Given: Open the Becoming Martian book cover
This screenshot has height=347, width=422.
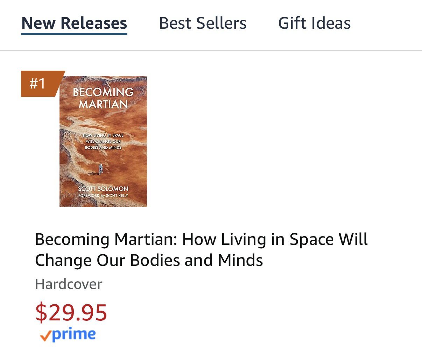Looking at the screenshot, I should [x=103, y=141].
